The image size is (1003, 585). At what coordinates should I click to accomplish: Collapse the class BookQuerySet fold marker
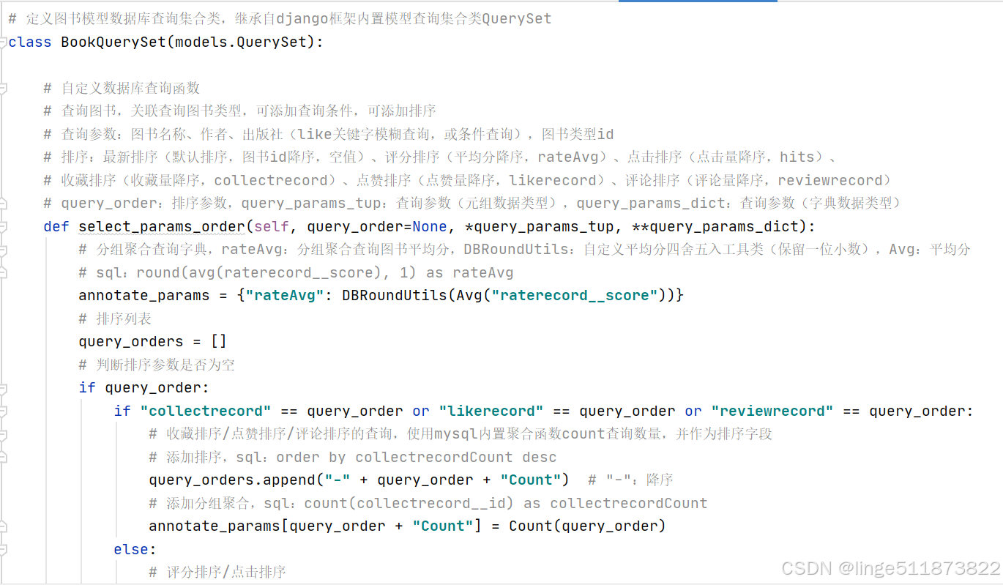[3, 42]
